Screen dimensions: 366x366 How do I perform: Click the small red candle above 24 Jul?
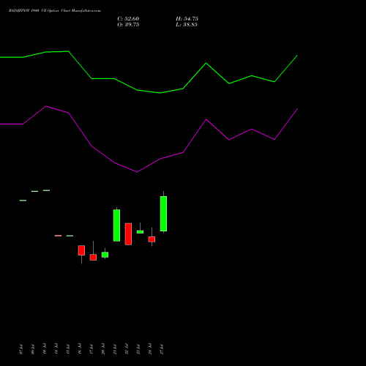[152, 239]
